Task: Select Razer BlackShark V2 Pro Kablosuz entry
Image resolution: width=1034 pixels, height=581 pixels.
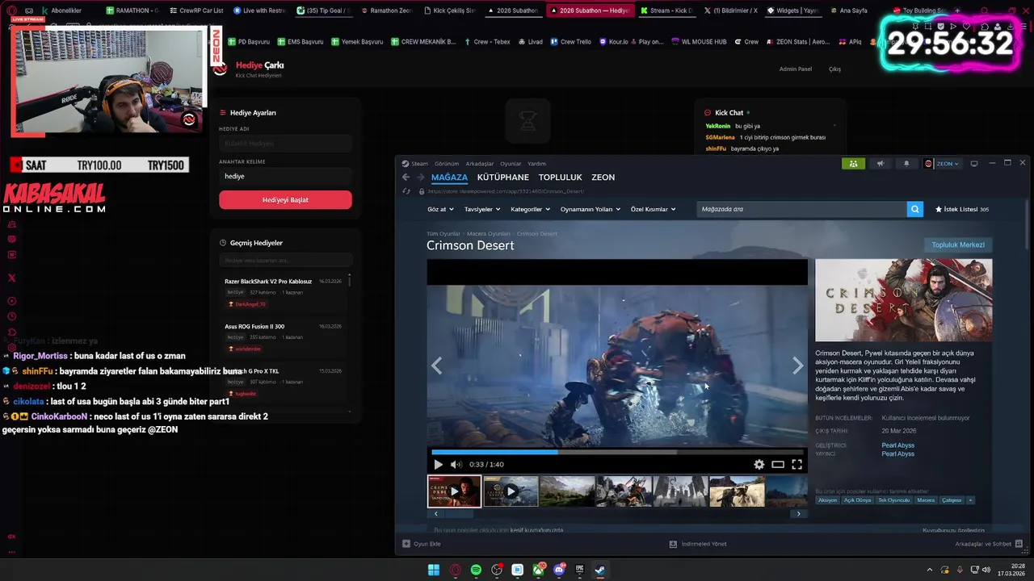Action: tap(283, 292)
